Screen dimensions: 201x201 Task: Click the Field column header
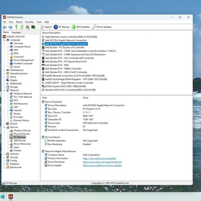(x=44, y=98)
